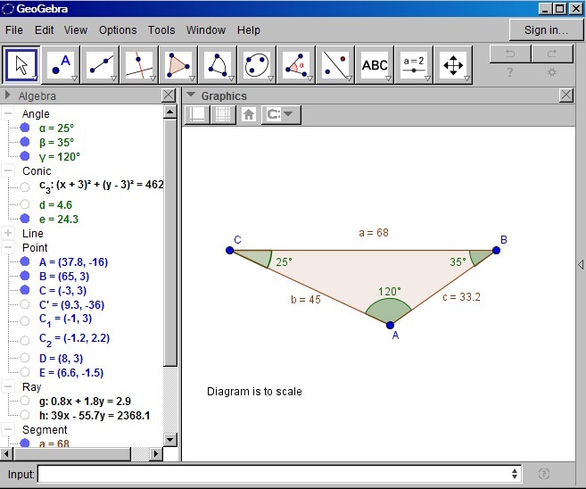Image resolution: width=586 pixels, height=489 pixels.
Task: Hide object e = 24.3
Action: [x=25, y=219]
